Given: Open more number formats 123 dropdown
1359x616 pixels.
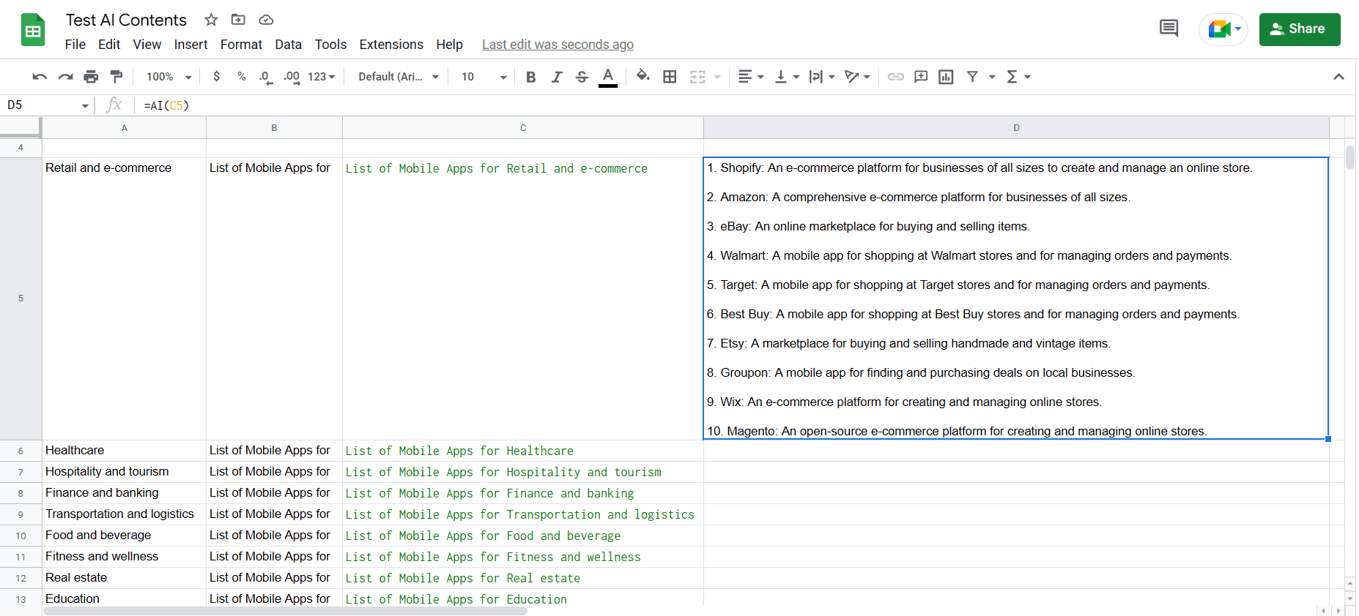Looking at the screenshot, I should click(x=322, y=77).
